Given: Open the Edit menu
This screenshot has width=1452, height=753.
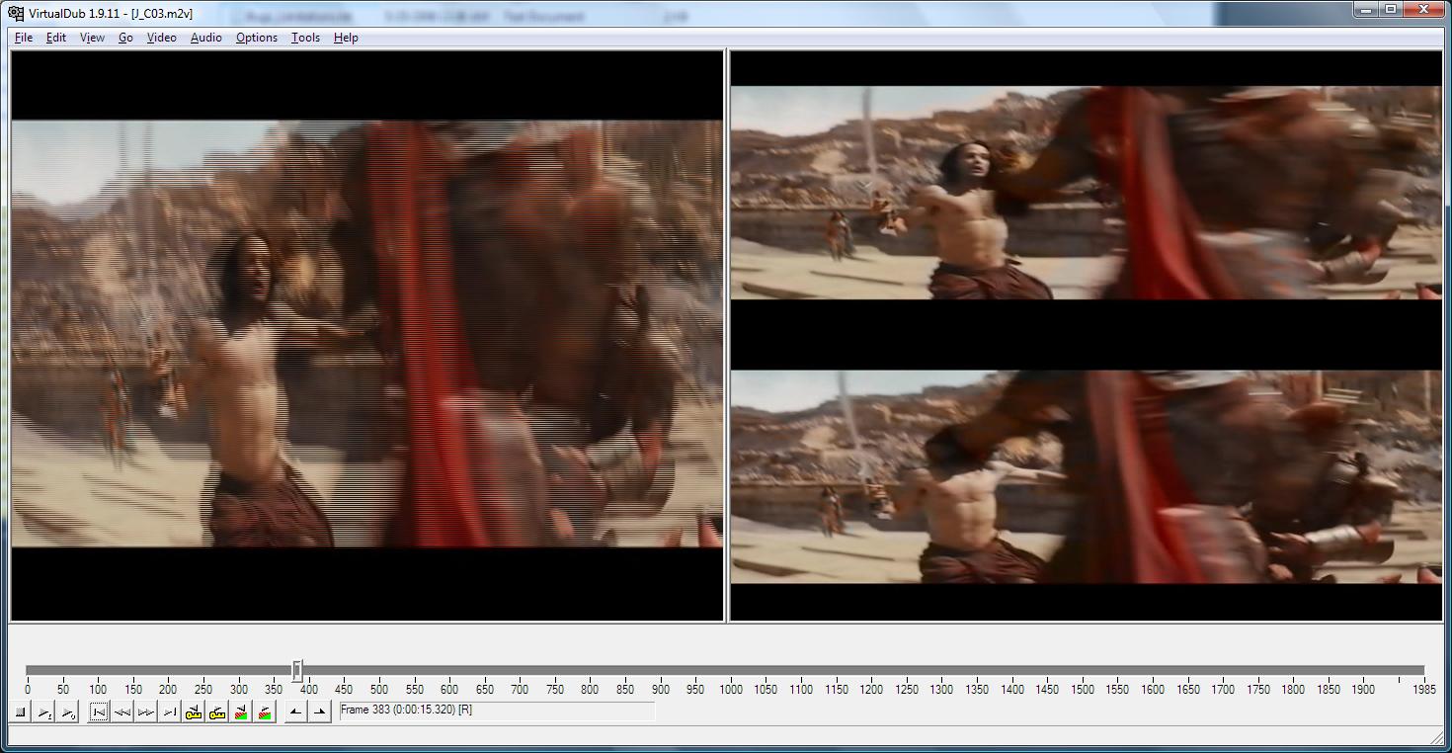Looking at the screenshot, I should pyautogui.click(x=56, y=38).
